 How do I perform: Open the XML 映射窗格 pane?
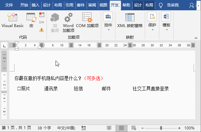[x=130, y=20]
